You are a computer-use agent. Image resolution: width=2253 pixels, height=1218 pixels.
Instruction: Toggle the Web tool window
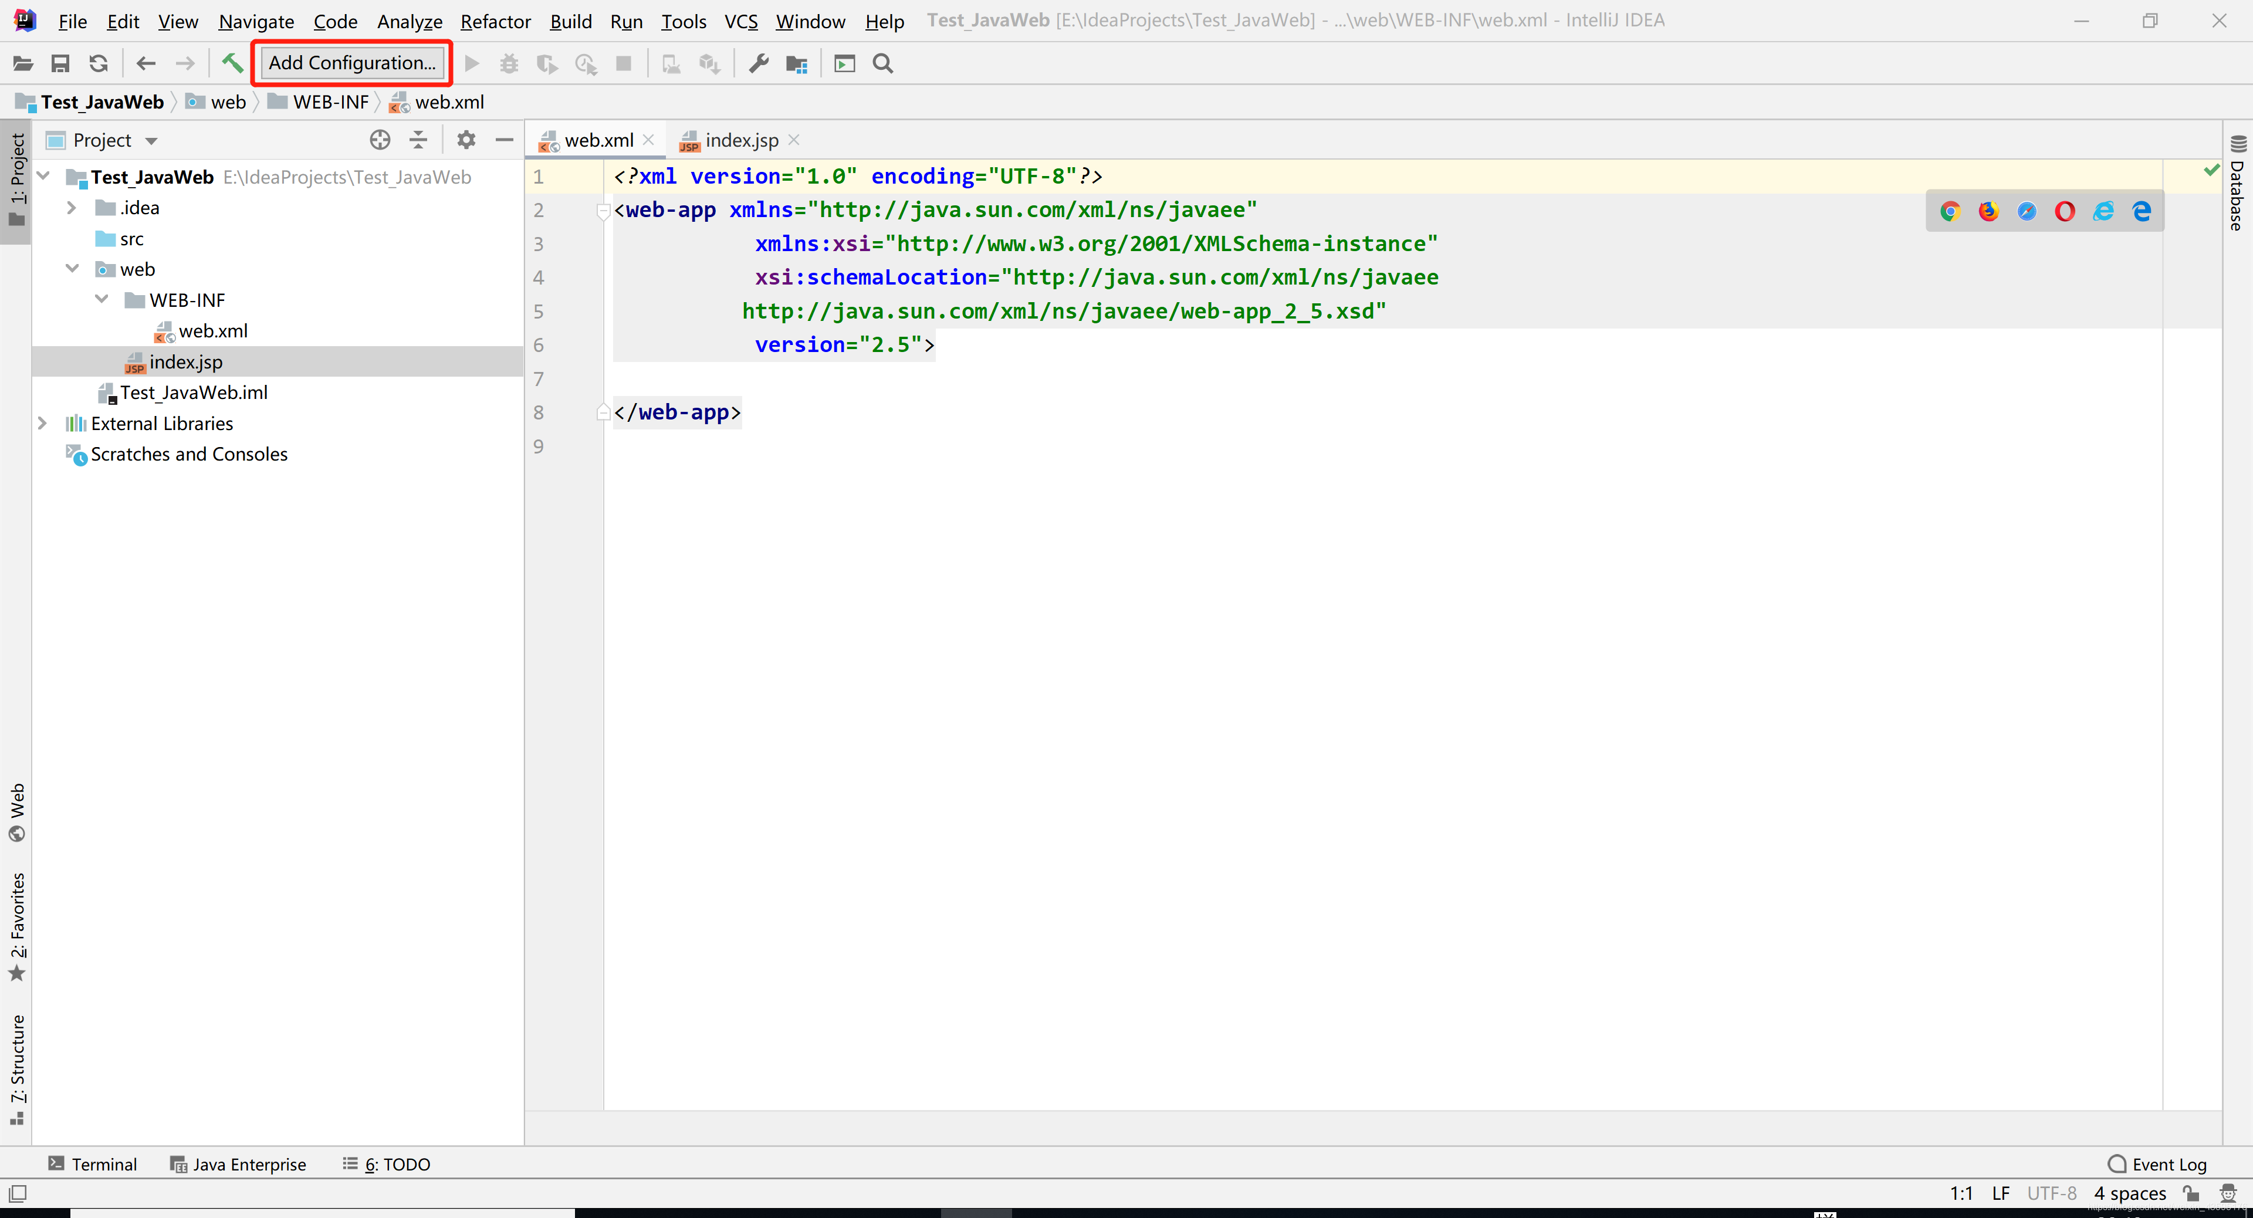(x=16, y=812)
